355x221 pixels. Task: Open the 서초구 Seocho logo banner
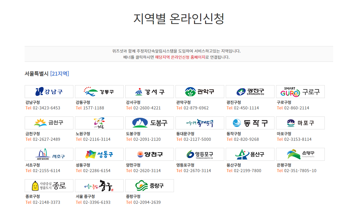49,154
